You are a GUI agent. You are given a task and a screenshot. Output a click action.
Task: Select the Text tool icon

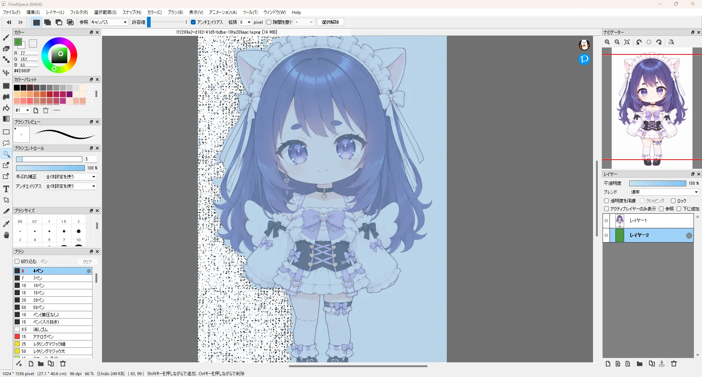coord(6,189)
